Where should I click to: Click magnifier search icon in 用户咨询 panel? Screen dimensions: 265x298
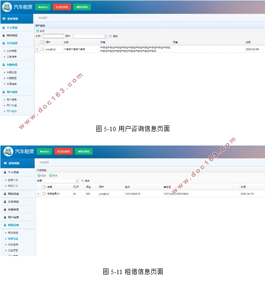[x=111, y=36]
